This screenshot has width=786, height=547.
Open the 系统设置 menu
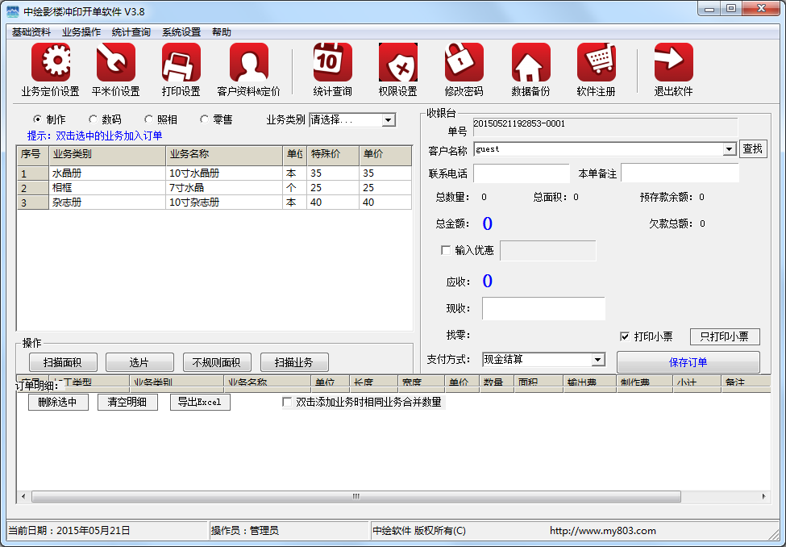[x=181, y=32]
